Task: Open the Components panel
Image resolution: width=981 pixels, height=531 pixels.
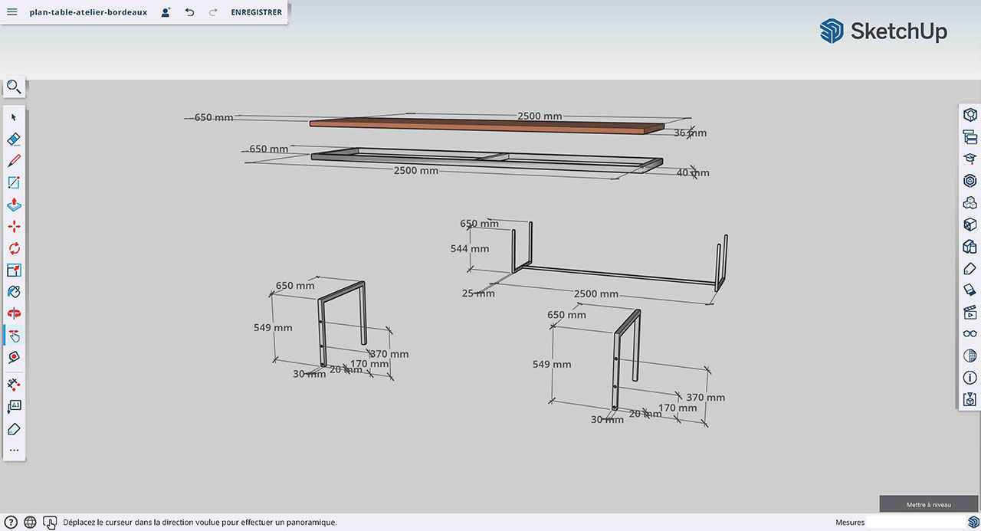Action: pos(970,181)
